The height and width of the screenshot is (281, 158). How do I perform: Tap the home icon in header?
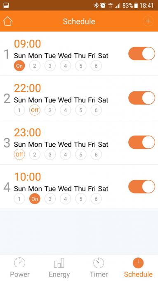click(x=8, y=21)
